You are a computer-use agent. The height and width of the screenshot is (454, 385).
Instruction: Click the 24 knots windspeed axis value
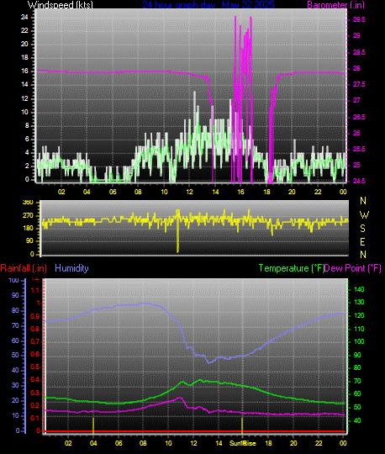[24, 18]
